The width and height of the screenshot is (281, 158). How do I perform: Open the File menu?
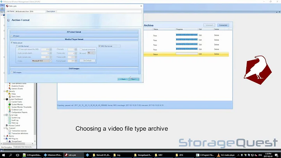coord(2,5)
